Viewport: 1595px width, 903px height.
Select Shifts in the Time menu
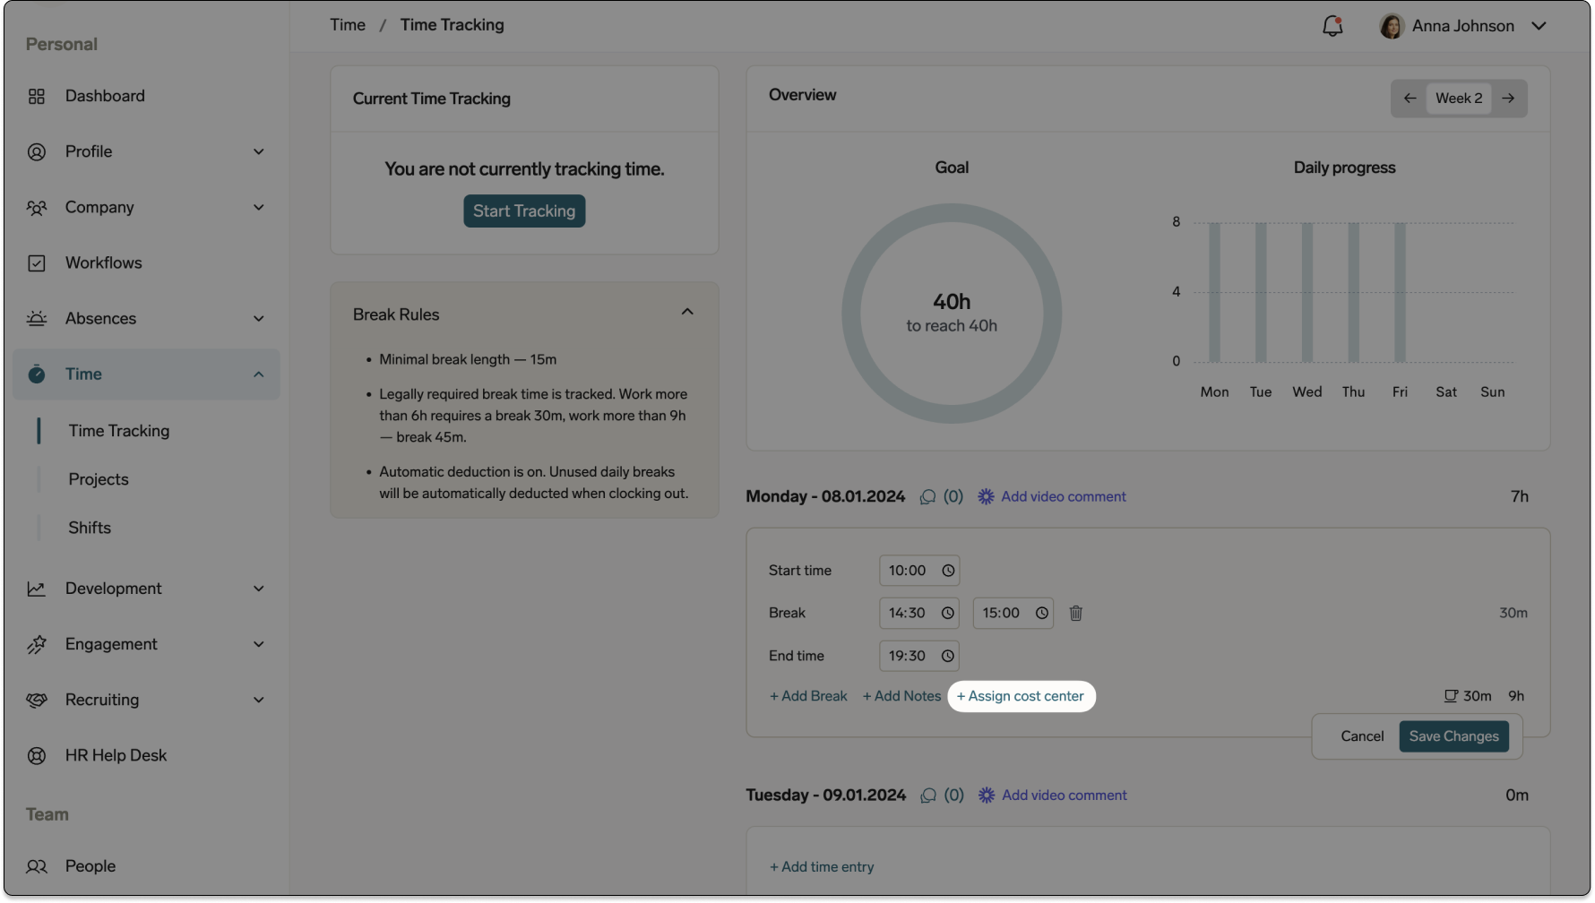[x=89, y=528]
